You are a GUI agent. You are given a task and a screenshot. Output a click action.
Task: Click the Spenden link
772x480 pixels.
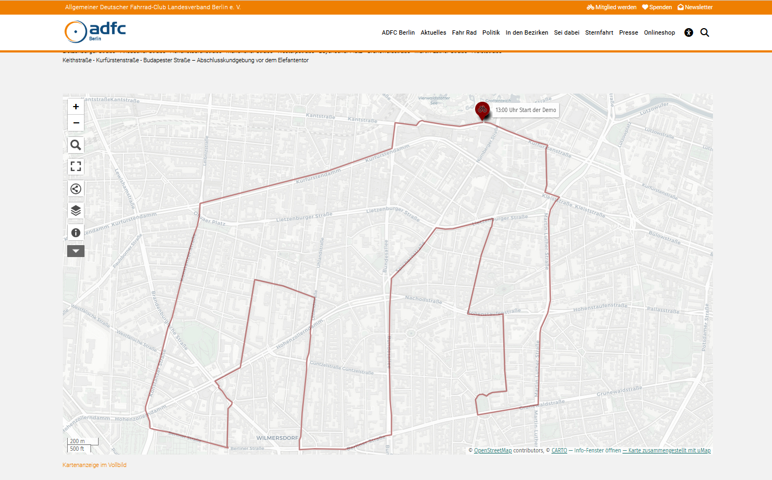[x=657, y=7]
